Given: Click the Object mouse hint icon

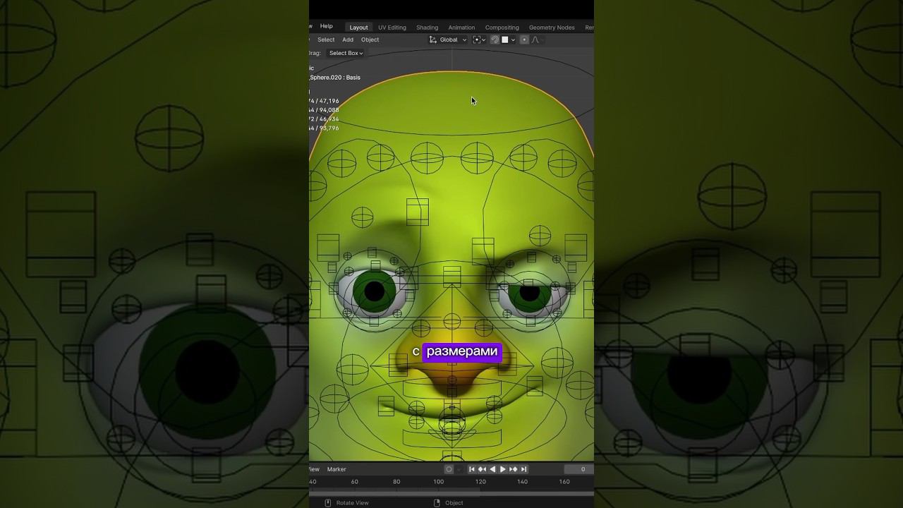Looking at the screenshot, I should pos(437,502).
